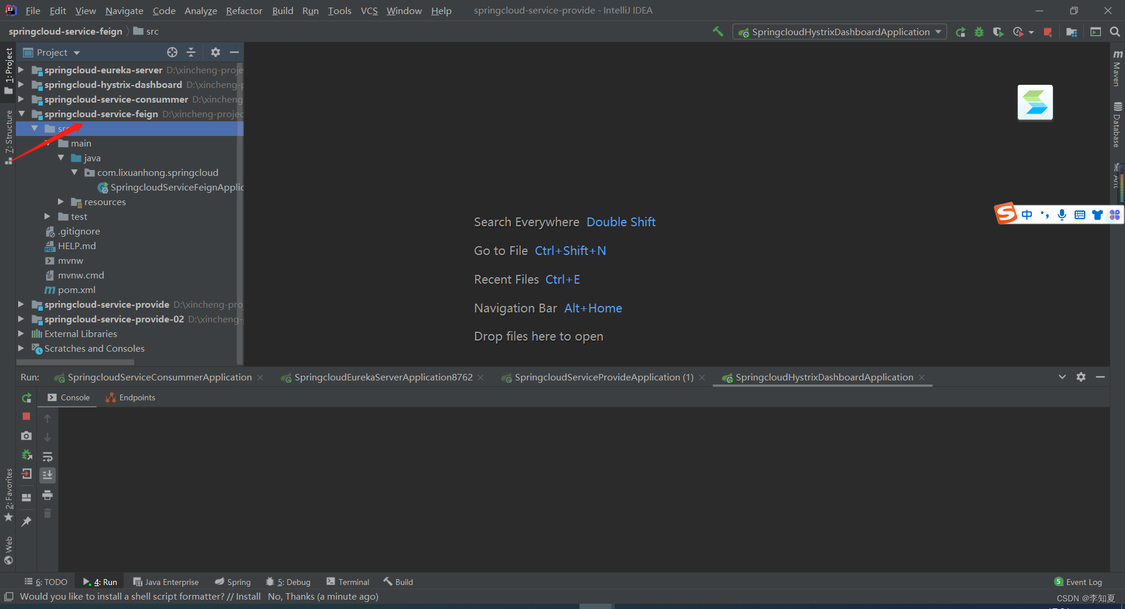Open the VCS menu
1125x609 pixels.
pos(369,11)
